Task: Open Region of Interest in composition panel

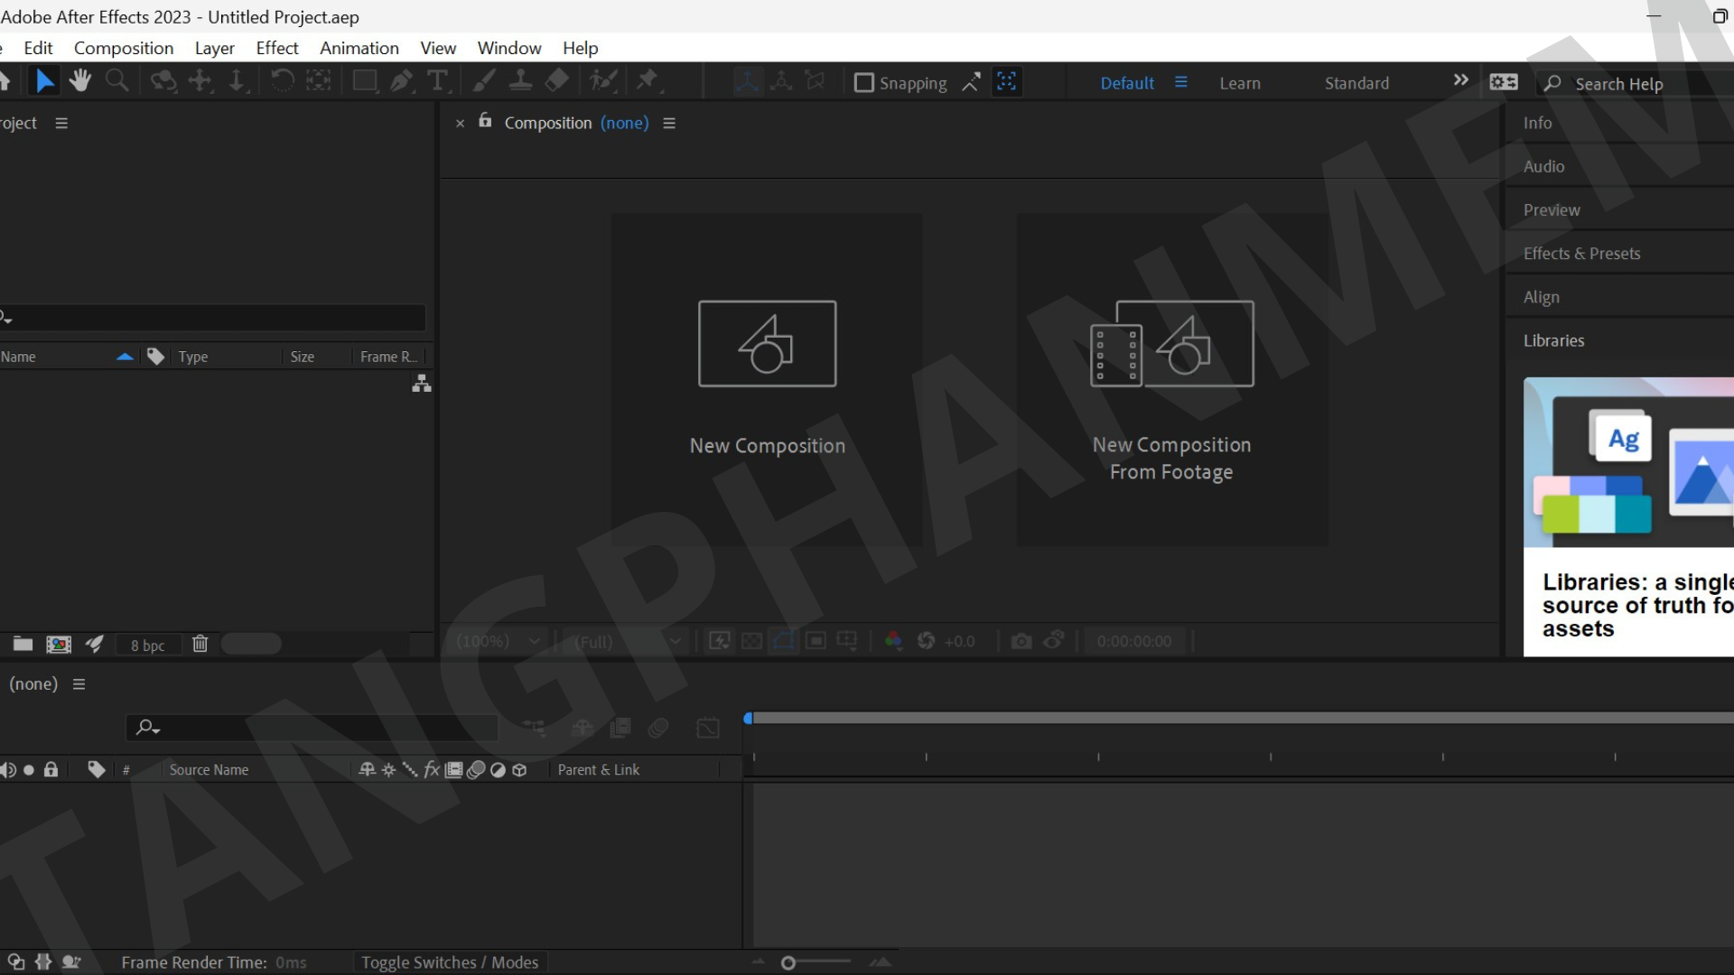Action: (816, 641)
